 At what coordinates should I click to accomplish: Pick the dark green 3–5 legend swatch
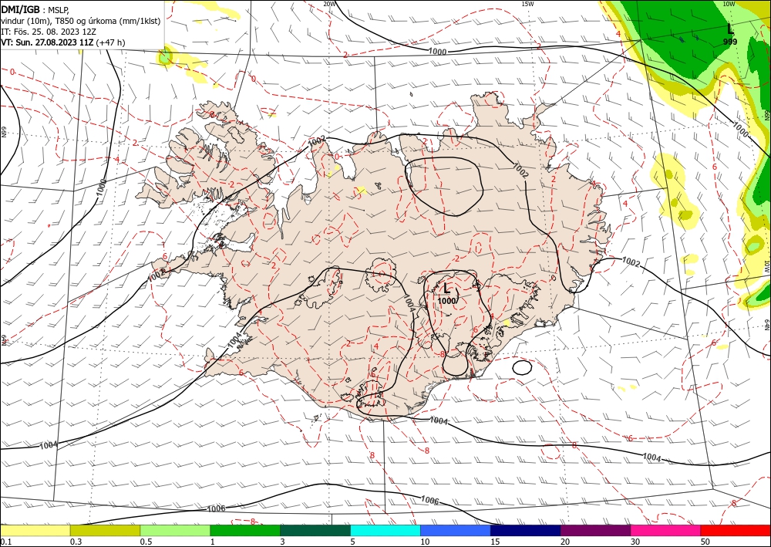315,530
